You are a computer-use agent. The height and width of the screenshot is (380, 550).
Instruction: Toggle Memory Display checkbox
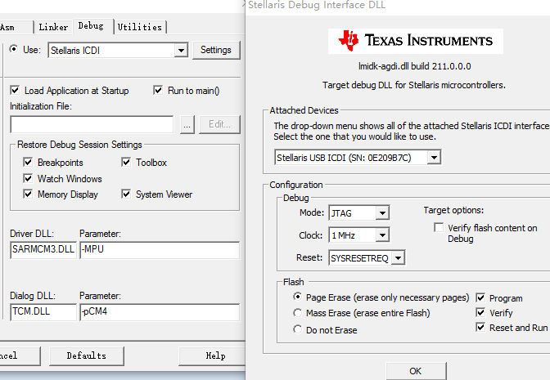[28, 194]
